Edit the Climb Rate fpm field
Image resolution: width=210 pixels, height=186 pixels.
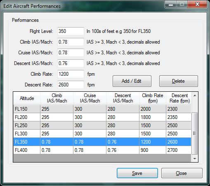71,74
